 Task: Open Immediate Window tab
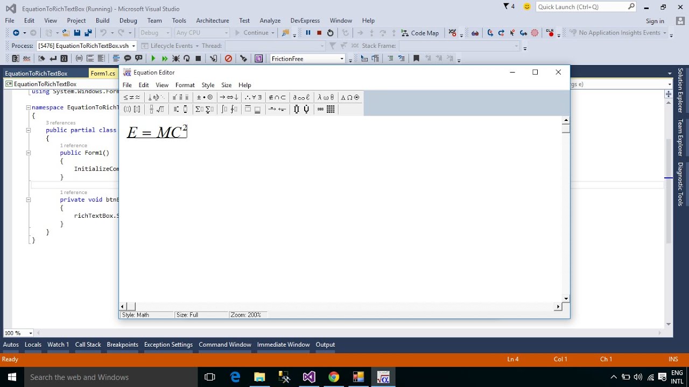283,345
